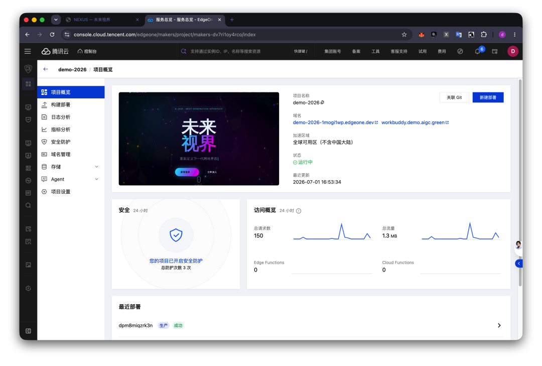
Task: Select 项目概览 in the sidebar
Action: (71, 92)
